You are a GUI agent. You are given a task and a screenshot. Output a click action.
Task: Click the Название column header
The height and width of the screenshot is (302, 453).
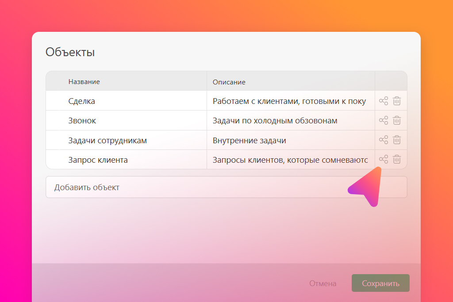click(x=84, y=82)
